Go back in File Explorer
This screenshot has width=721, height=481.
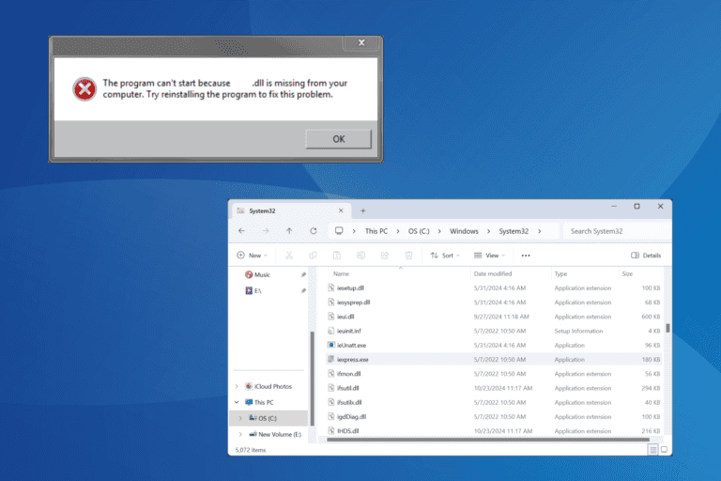pos(242,231)
